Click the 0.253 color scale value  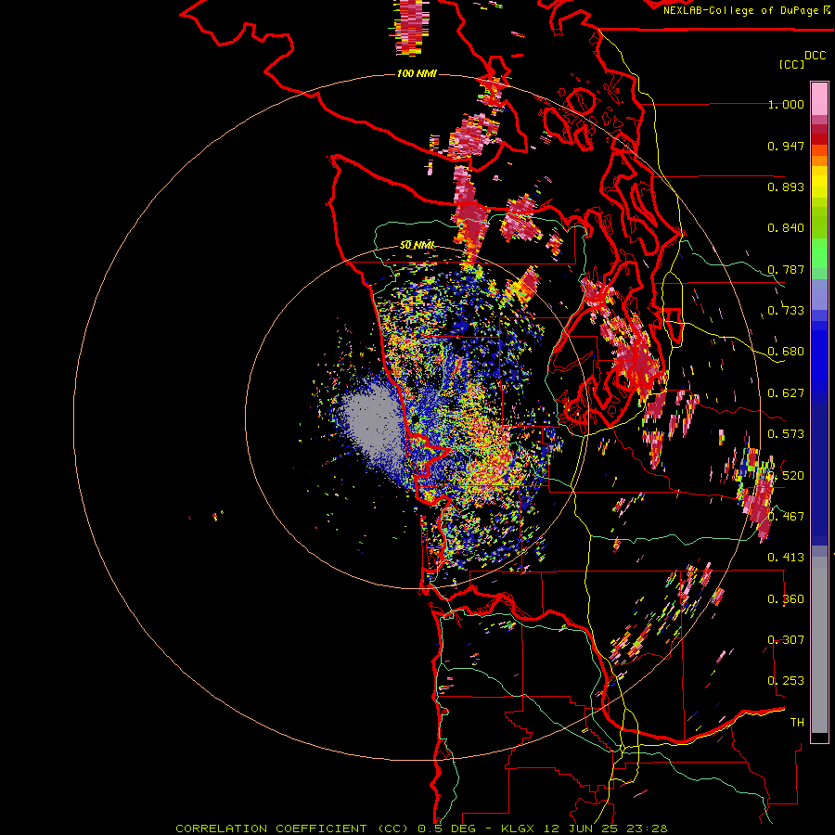(x=786, y=681)
